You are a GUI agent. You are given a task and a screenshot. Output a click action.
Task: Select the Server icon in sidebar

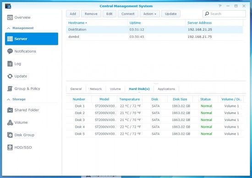[10, 39]
